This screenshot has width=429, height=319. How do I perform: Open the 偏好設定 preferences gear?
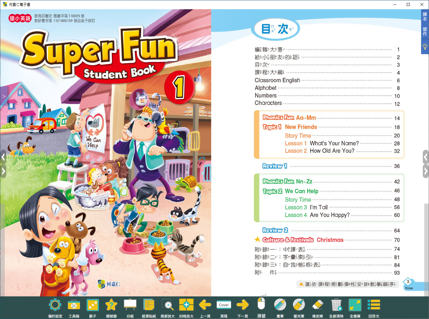pyautogui.click(x=55, y=305)
